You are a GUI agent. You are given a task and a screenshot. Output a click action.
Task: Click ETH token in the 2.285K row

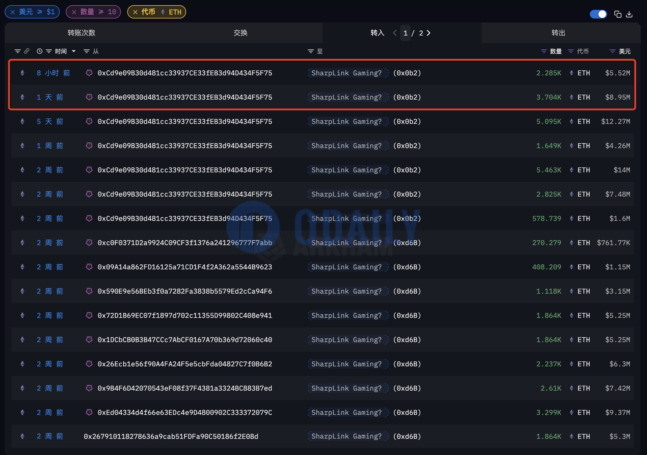584,73
